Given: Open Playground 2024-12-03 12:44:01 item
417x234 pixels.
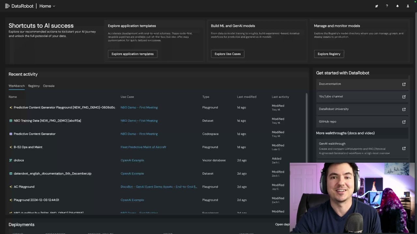Looking at the screenshot, I should pos(36,200).
